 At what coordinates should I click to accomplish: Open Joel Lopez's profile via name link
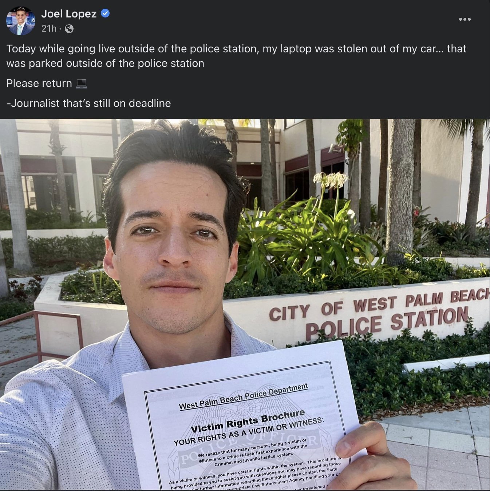(69, 14)
